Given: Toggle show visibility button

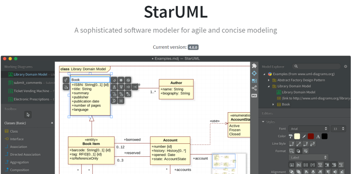Looking at the screenshot, I should coord(292,165).
